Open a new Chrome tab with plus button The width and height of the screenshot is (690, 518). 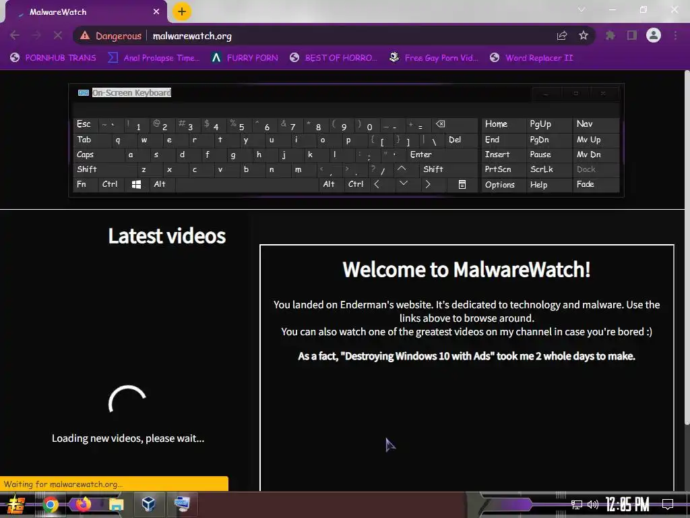(x=182, y=11)
